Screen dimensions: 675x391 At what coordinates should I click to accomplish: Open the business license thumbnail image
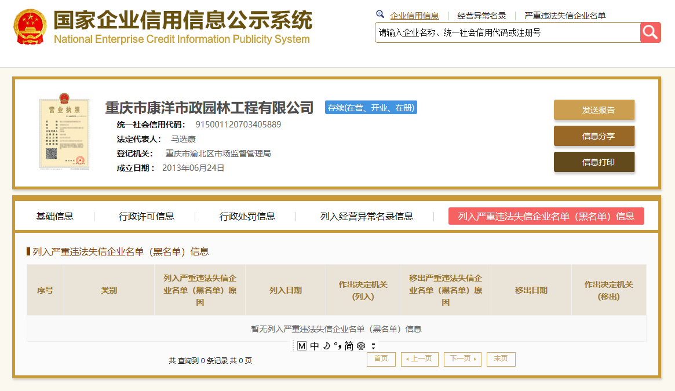tap(64, 131)
